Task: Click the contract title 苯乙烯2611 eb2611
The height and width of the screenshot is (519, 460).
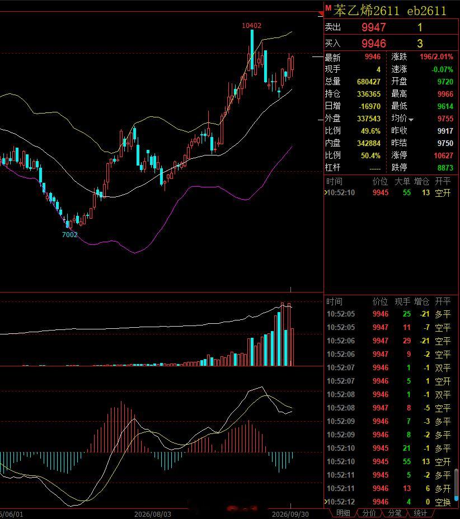Action: point(389,11)
